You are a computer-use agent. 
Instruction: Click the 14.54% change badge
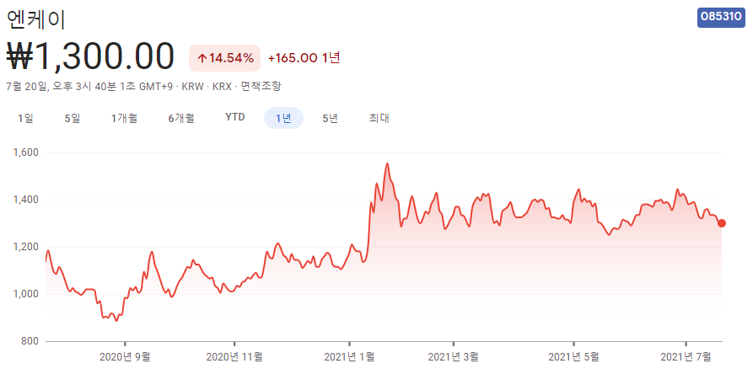pyautogui.click(x=225, y=58)
